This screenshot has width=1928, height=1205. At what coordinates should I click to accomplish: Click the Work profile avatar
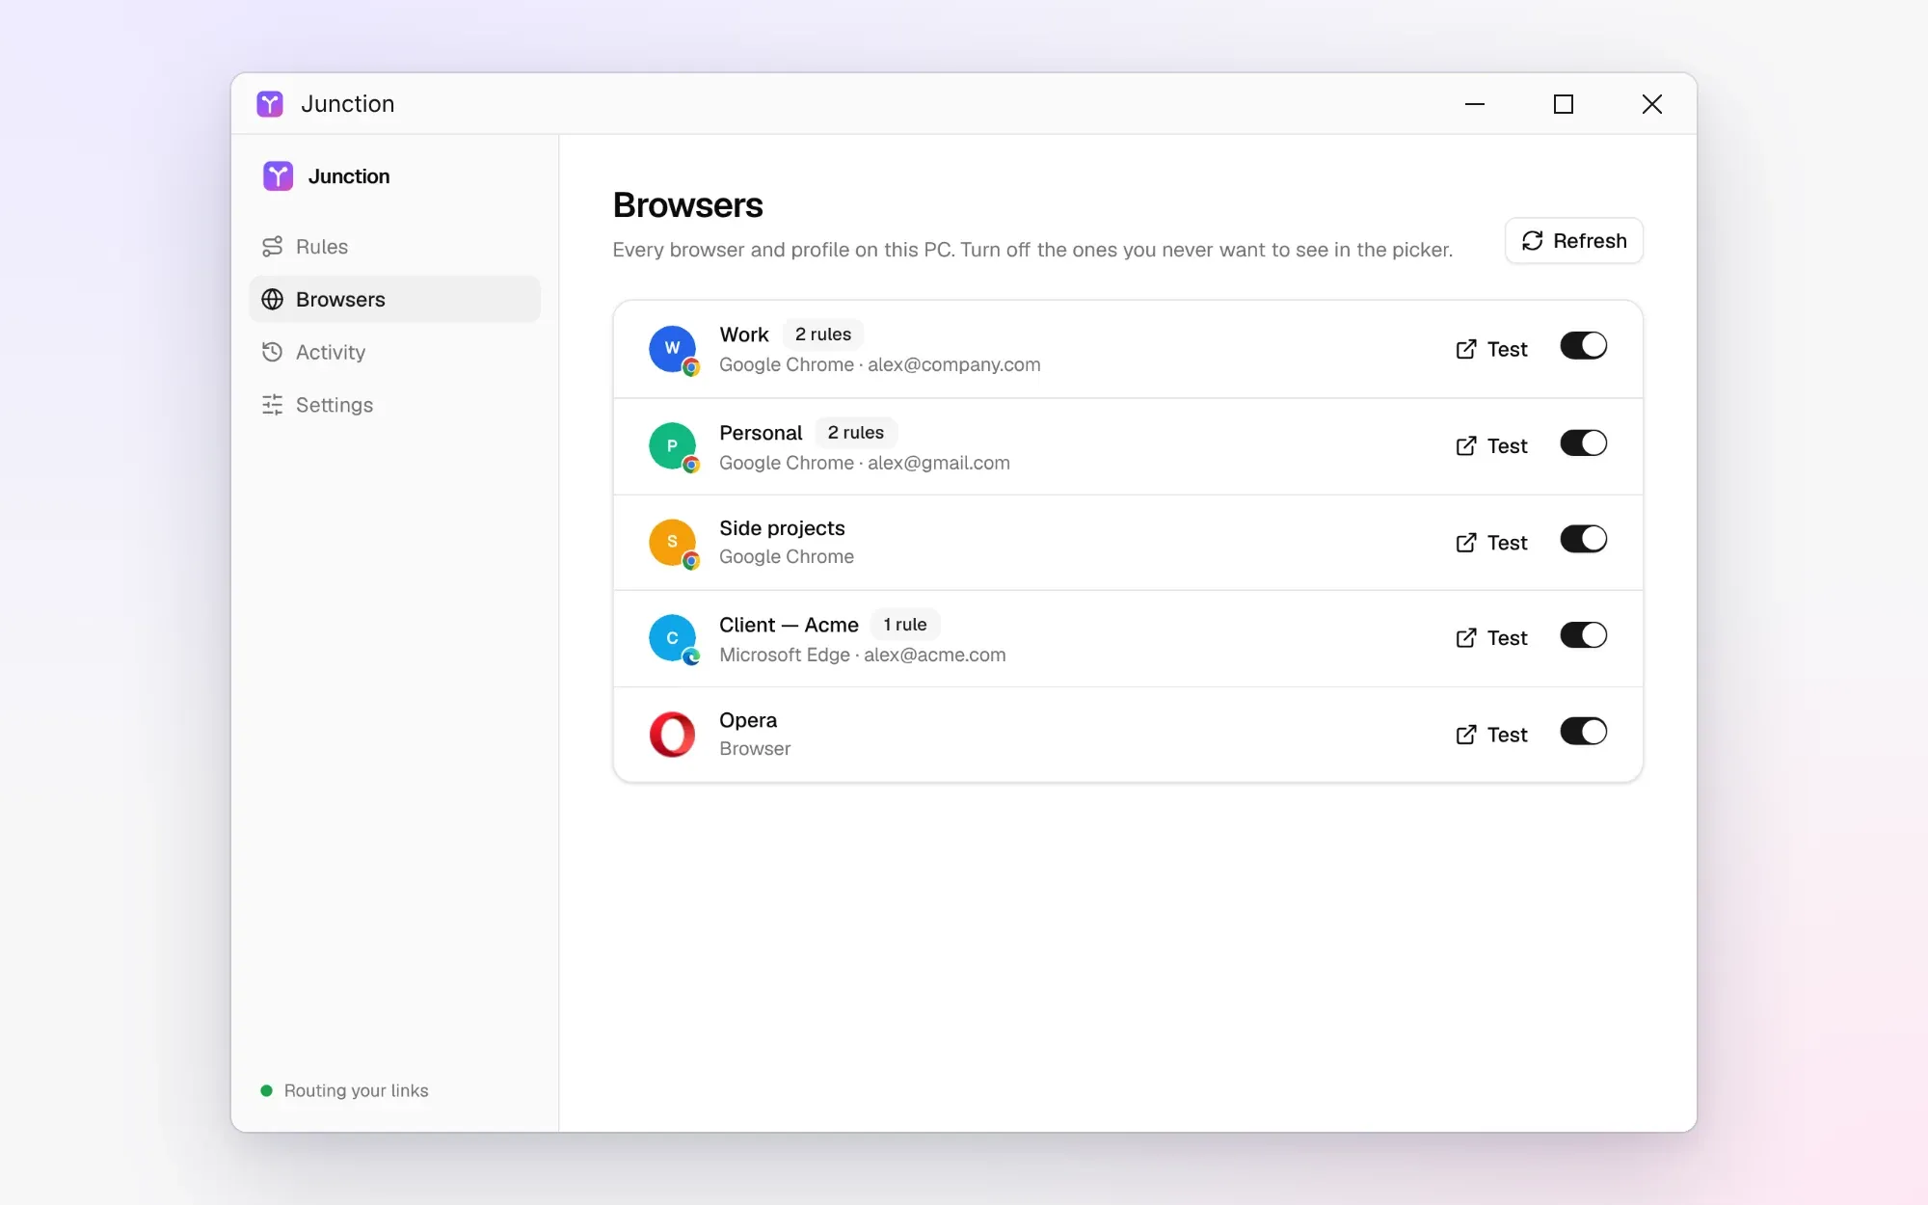(x=673, y=349)
